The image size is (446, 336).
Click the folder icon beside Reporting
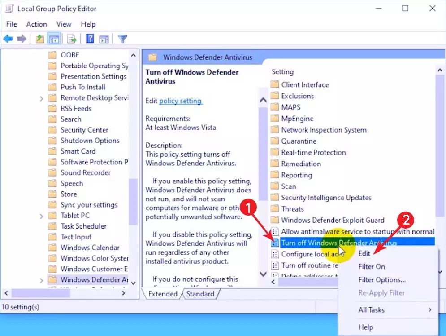pyautogui.click(x=274, y=175)
